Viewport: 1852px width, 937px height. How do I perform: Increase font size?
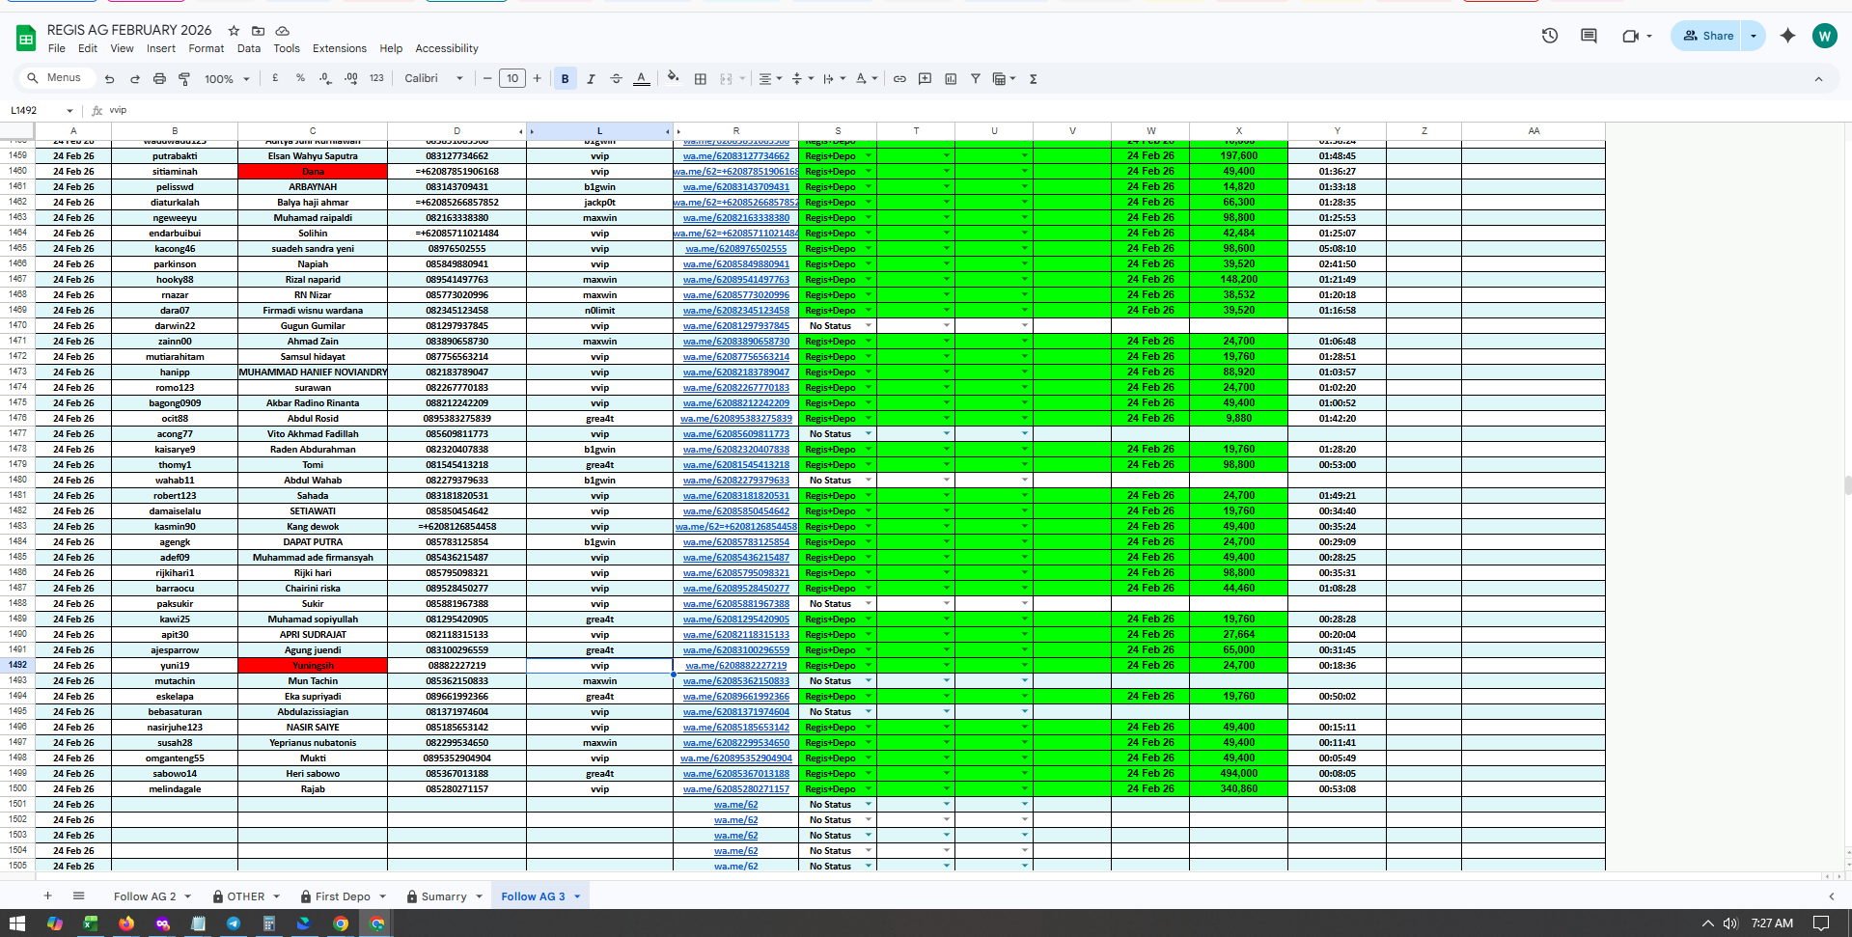pyautogui.click(x=538, y=79)
